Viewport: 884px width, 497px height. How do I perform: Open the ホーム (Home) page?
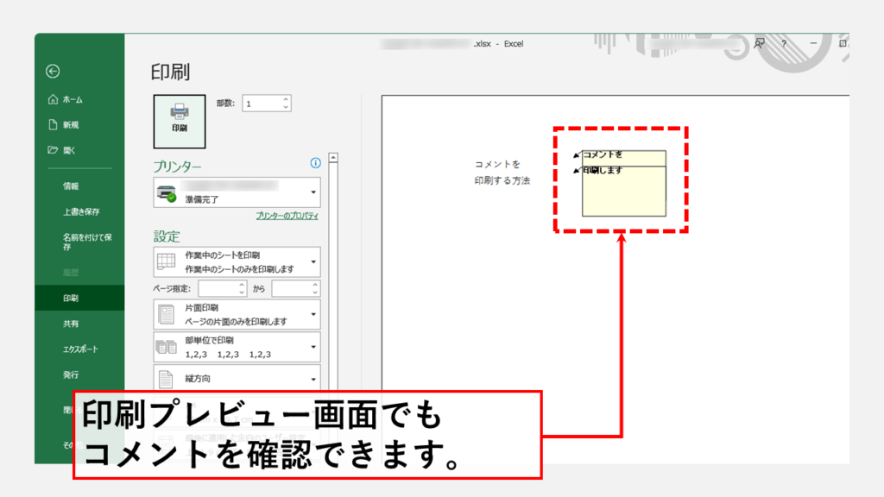[73, 100]
